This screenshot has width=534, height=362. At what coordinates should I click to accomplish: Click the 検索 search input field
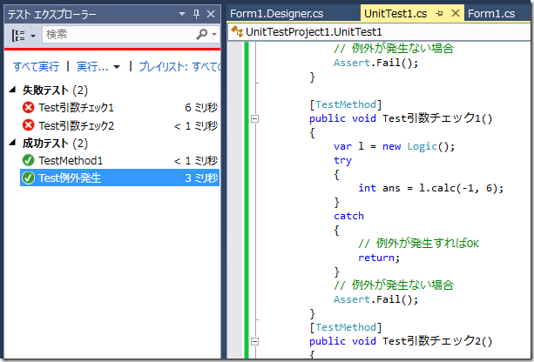click(118, 34)
